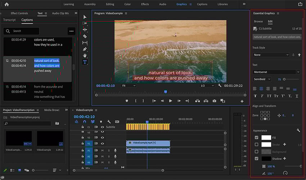
Task: Click the white Fill color swatch
Action: tap(266, 138)
